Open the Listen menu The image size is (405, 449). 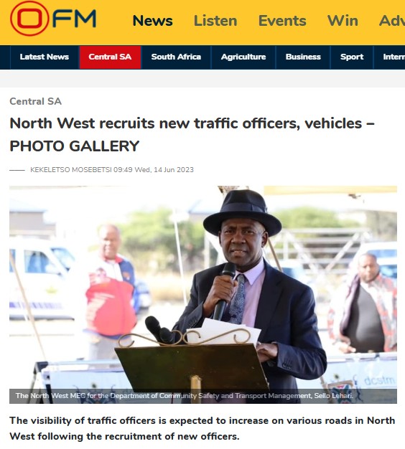coord(215,21)
